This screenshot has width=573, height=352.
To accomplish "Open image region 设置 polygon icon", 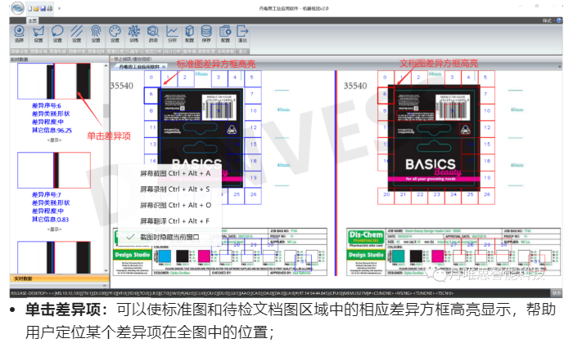I will 38,34.
